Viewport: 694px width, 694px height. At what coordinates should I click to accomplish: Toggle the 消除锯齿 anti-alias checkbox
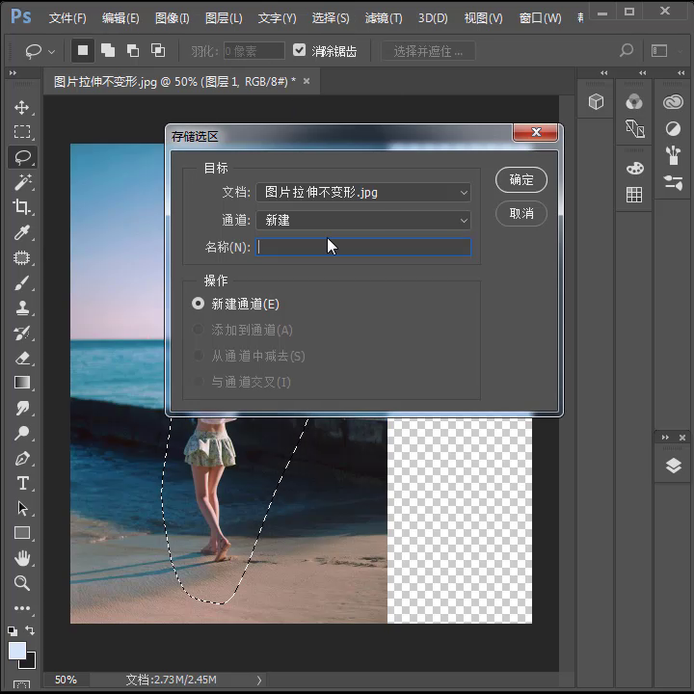click(300, 50)
